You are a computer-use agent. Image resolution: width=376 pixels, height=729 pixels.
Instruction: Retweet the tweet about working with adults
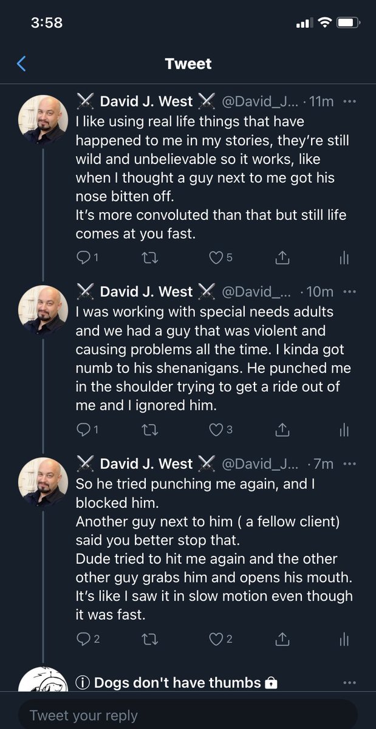coord(149,430)
